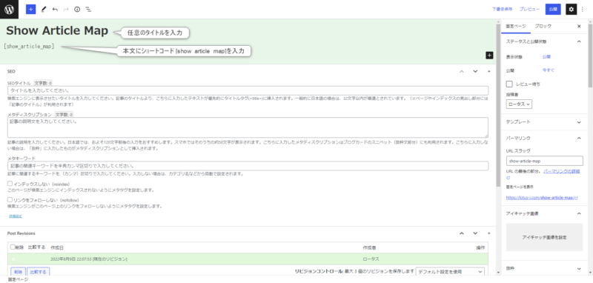
Task: Open デフォルト設定を使用 revision control dropdown
Action: click(x=450, y=272)
